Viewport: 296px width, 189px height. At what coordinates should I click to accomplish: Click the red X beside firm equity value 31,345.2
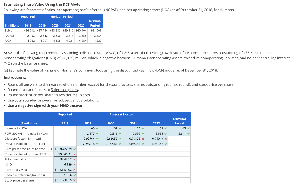(x=75, y=170)
